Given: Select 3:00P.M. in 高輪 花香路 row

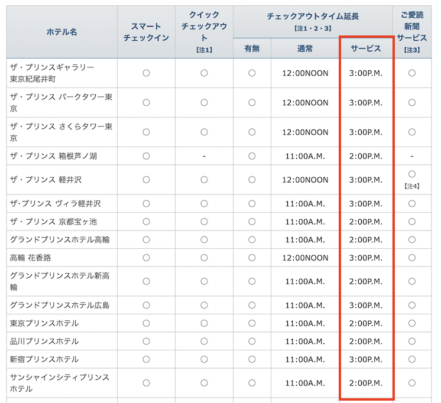Looking at the screenshot, I should point(366,258).
